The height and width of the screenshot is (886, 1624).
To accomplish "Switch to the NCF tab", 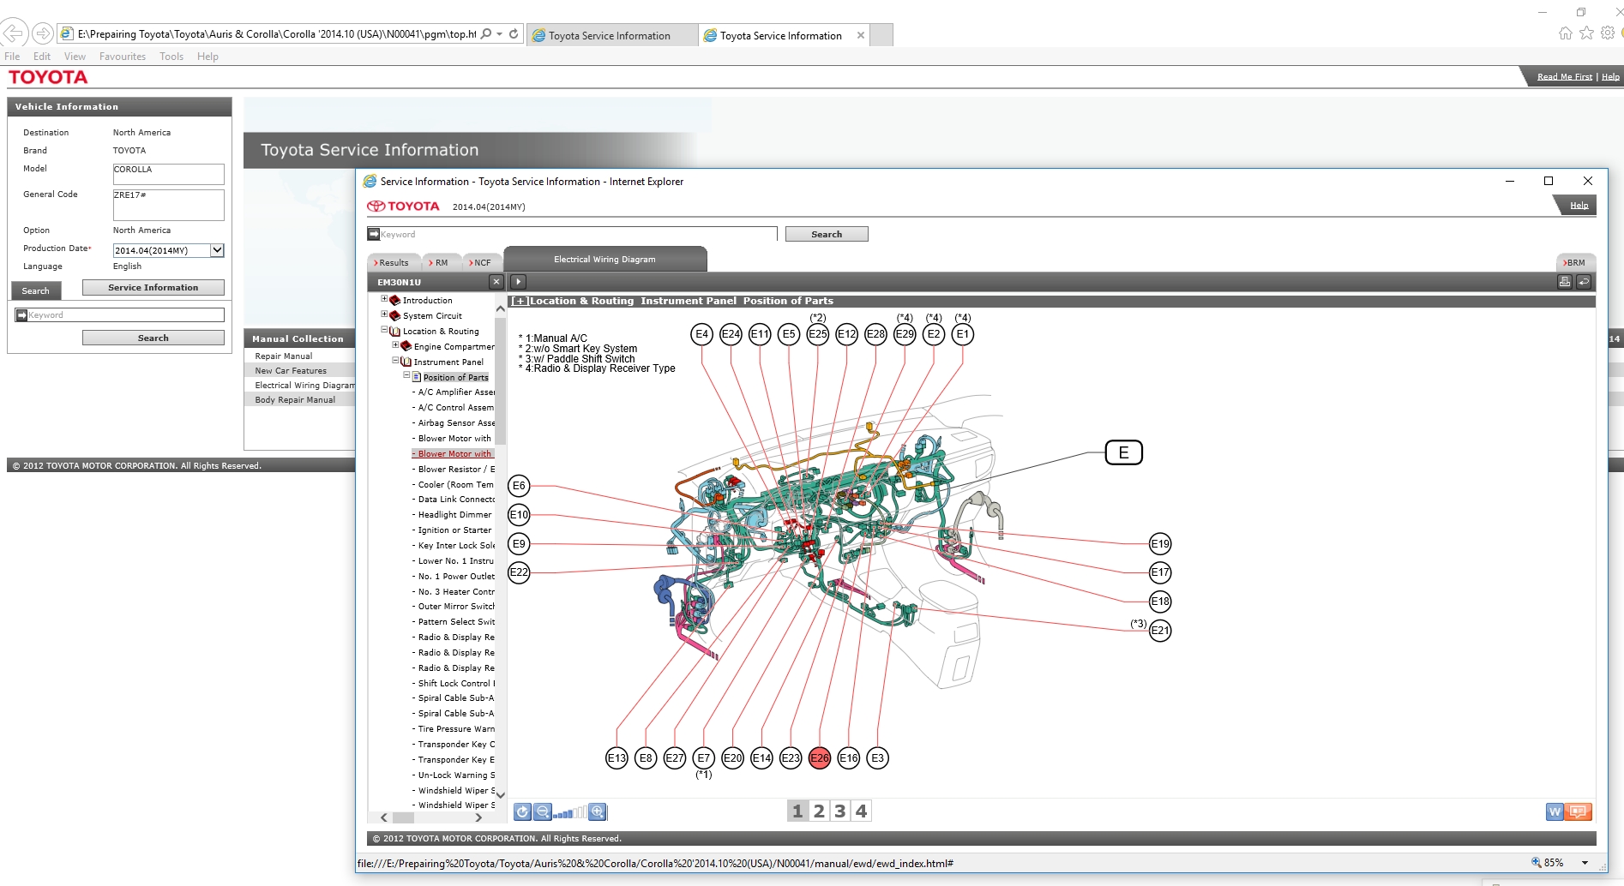I will [481, 263].
